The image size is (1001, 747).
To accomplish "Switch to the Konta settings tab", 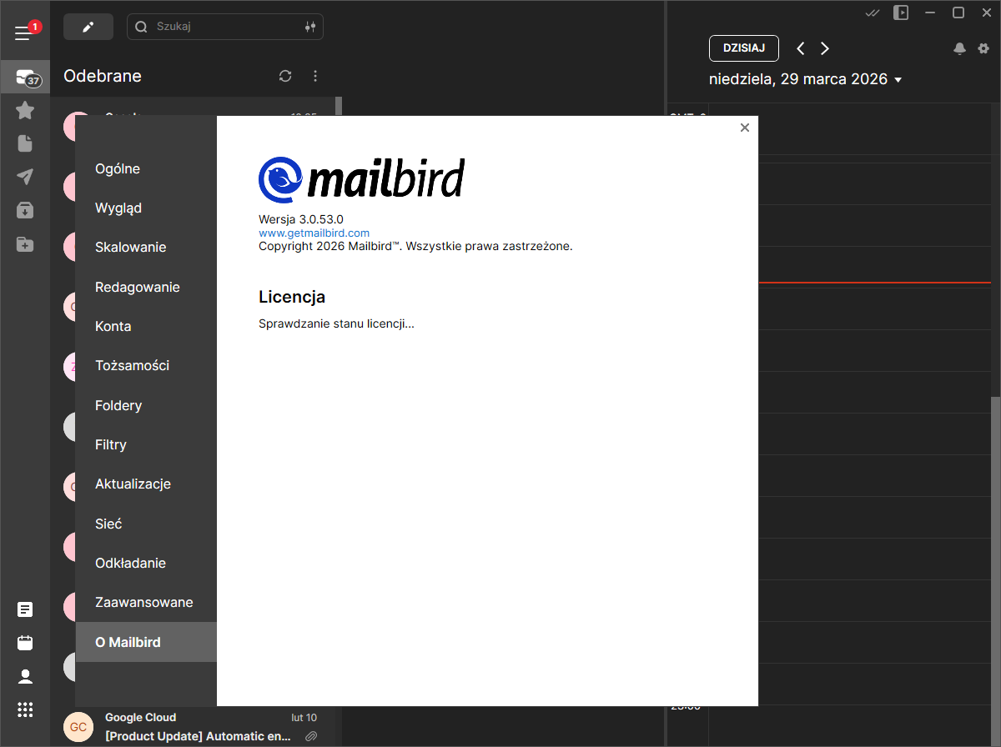I will pos(146,326).
